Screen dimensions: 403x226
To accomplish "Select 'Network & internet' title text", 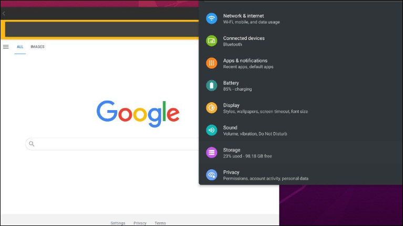I will coord(243,16).
